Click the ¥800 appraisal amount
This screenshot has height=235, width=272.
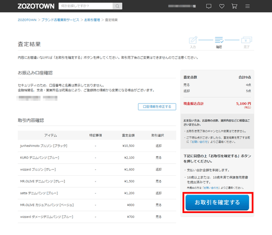pyautogui.click(x=131, y=205)
